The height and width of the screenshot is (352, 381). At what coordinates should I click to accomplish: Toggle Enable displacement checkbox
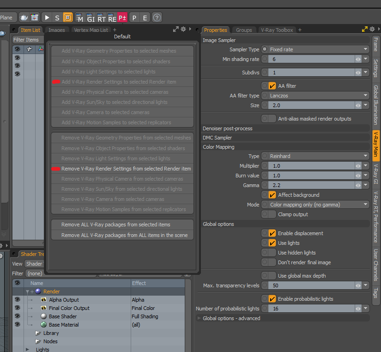[272, 233]
